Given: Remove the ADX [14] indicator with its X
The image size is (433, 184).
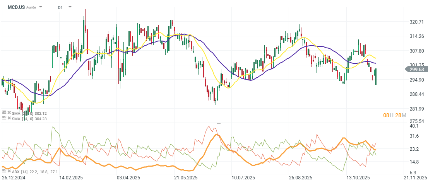Looking at the screenshot, I should tap(9, 171).
